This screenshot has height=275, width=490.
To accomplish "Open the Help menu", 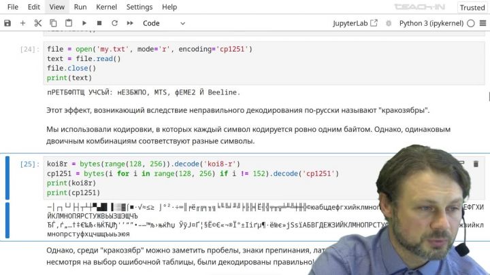I will pos(169,7).
